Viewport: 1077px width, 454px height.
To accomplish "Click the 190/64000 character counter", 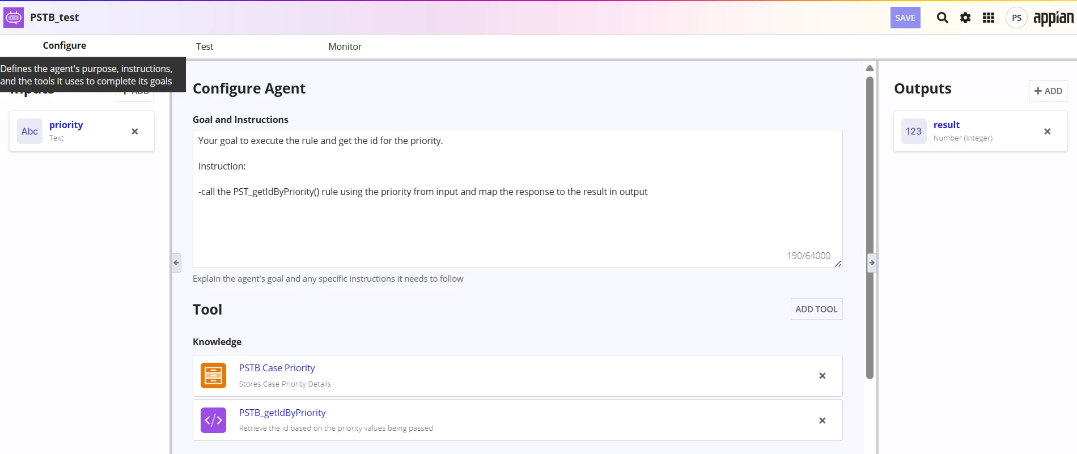I will click(x=808, y=256).
